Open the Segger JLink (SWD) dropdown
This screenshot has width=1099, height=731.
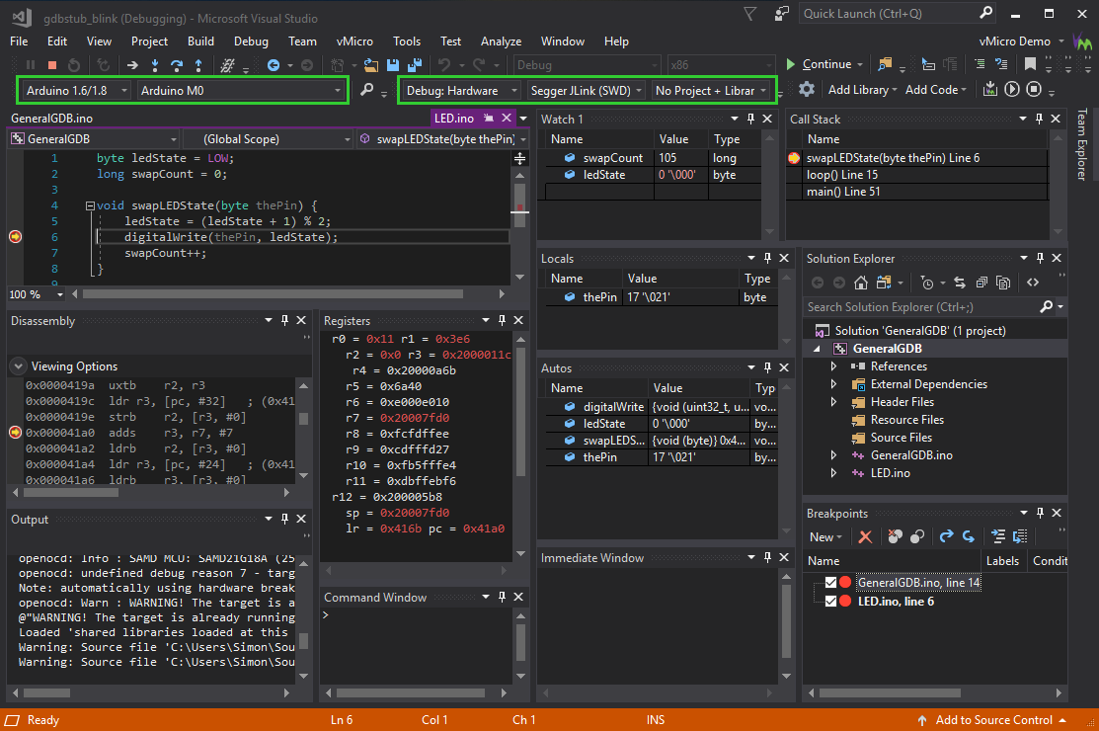(x=586, y=91)
